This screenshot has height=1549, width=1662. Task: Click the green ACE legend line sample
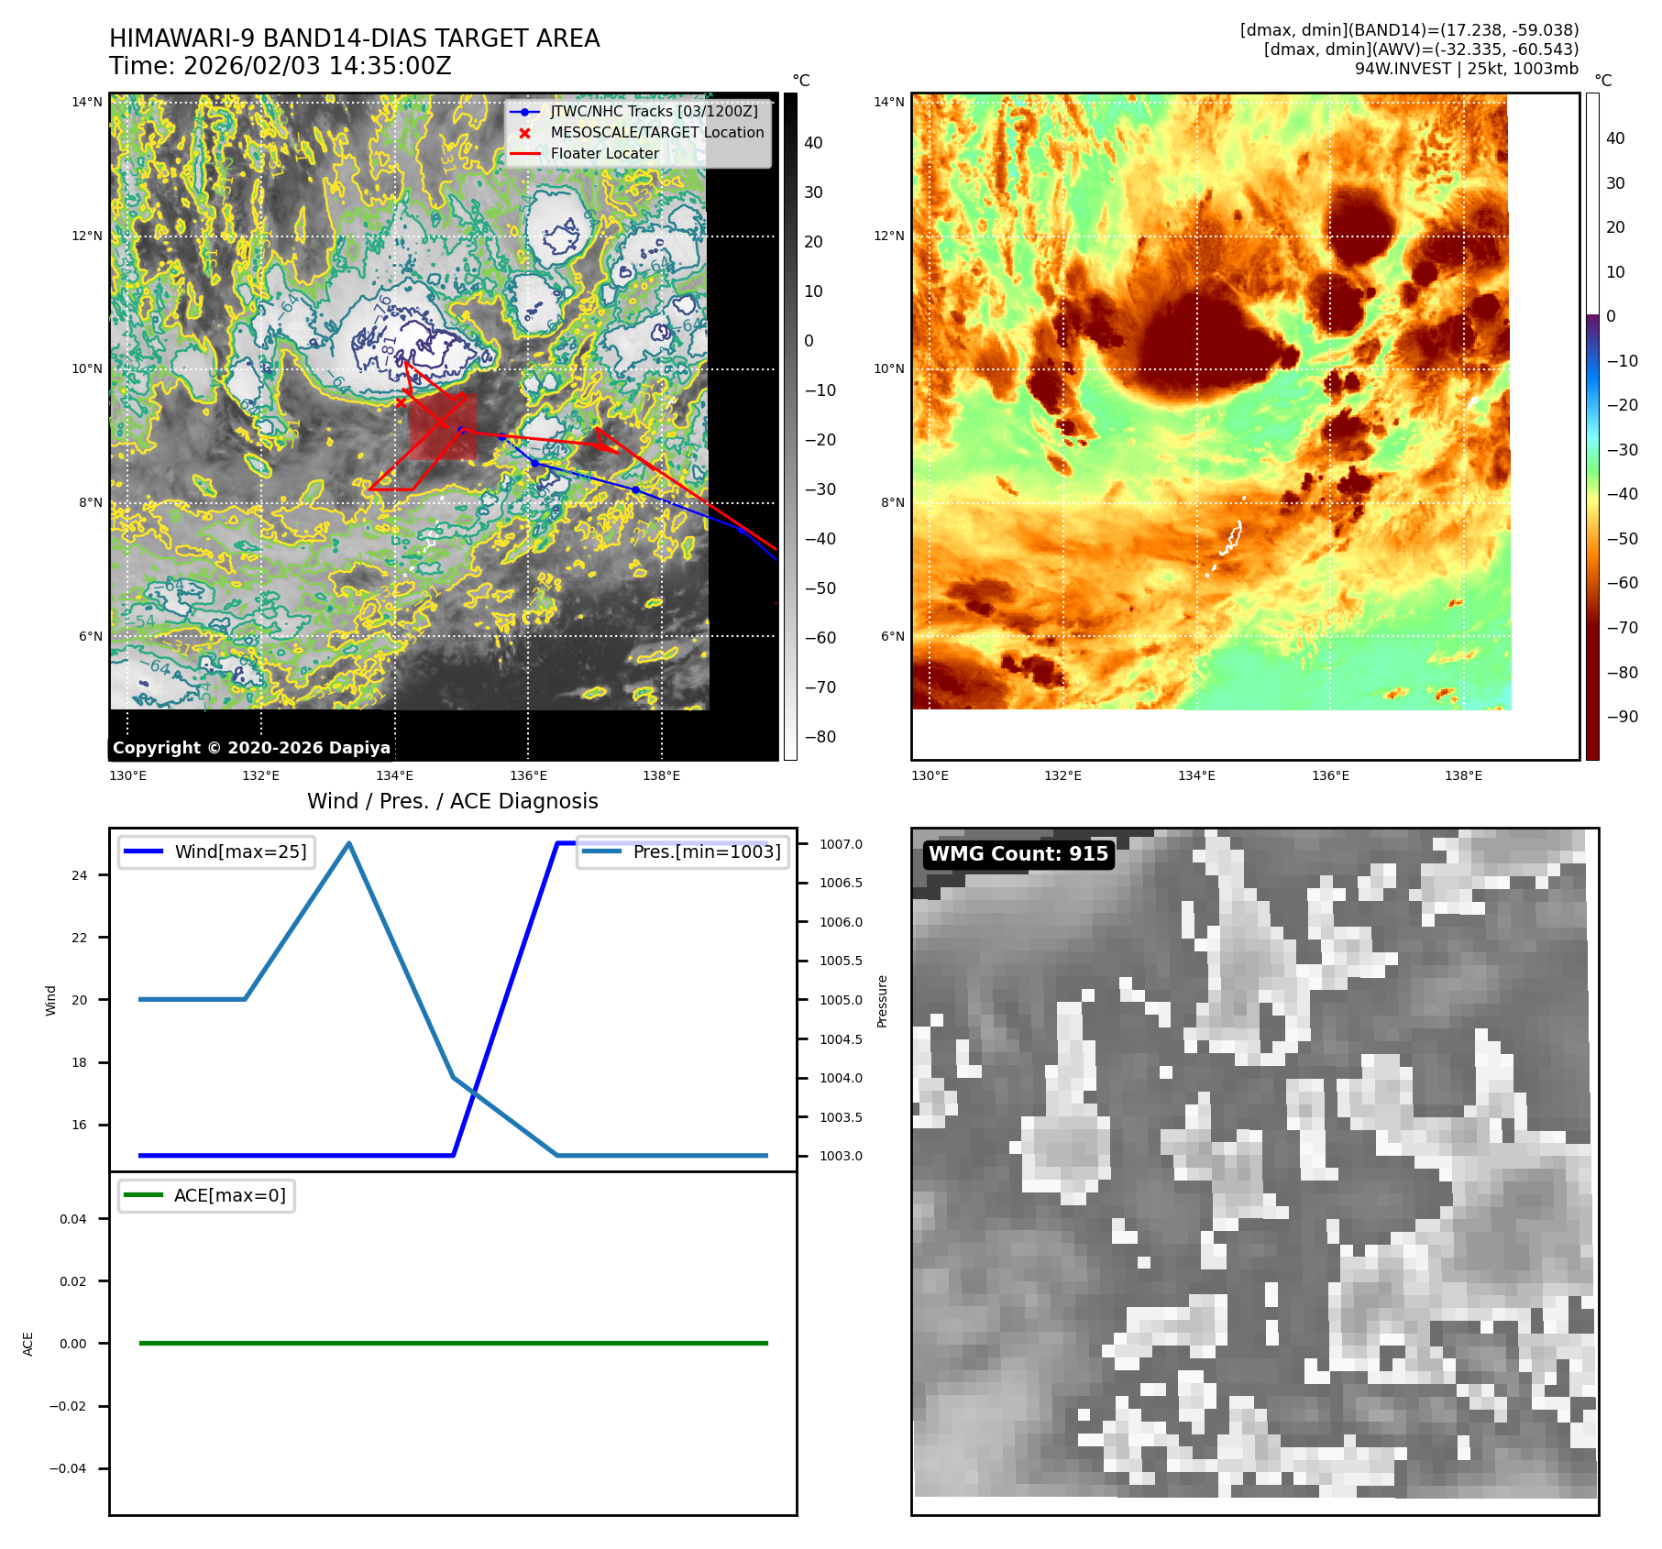(143, 1195)
